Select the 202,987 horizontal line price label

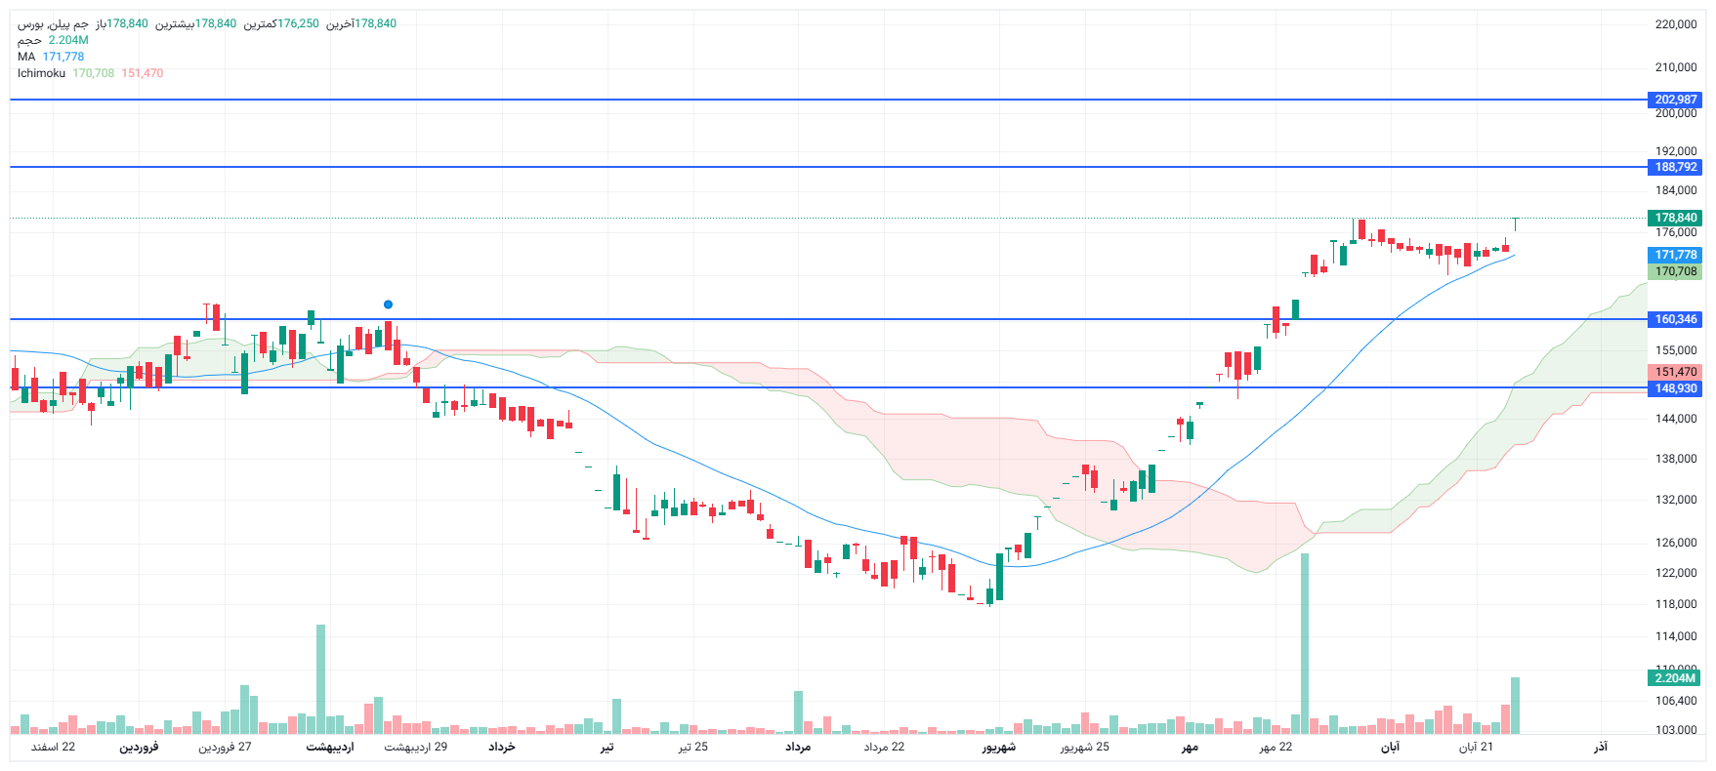[1675, 100]
